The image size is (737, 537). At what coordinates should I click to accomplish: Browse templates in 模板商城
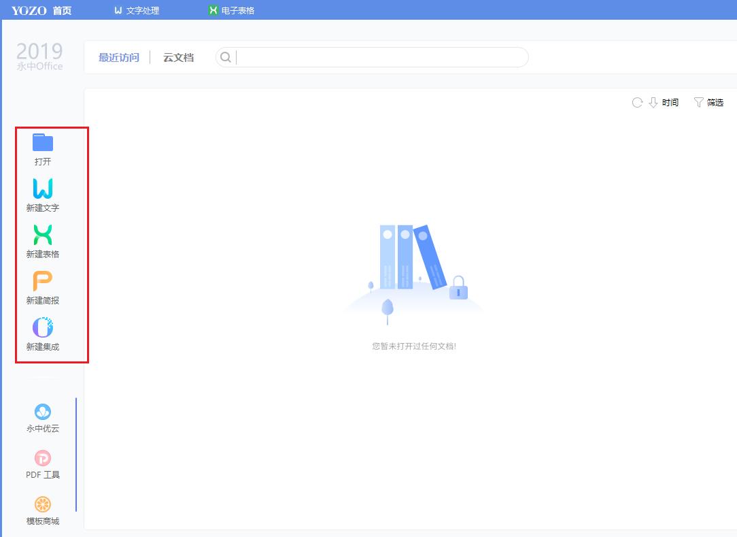[x=42, y=504]
